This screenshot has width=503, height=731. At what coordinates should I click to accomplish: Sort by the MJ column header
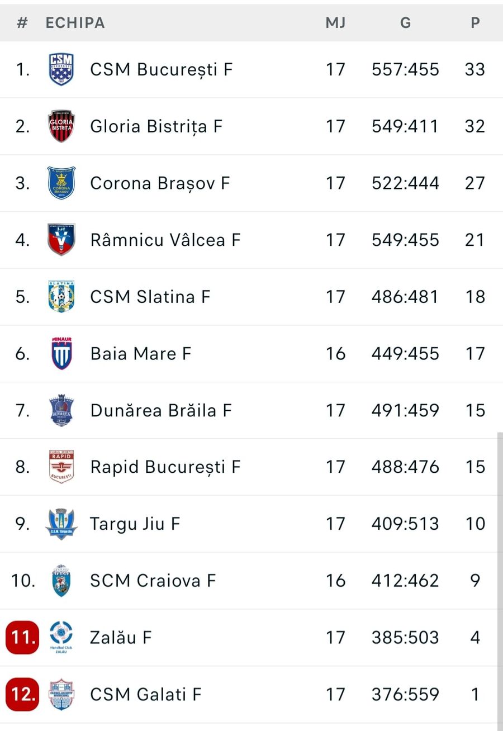[x=335, y=23]
